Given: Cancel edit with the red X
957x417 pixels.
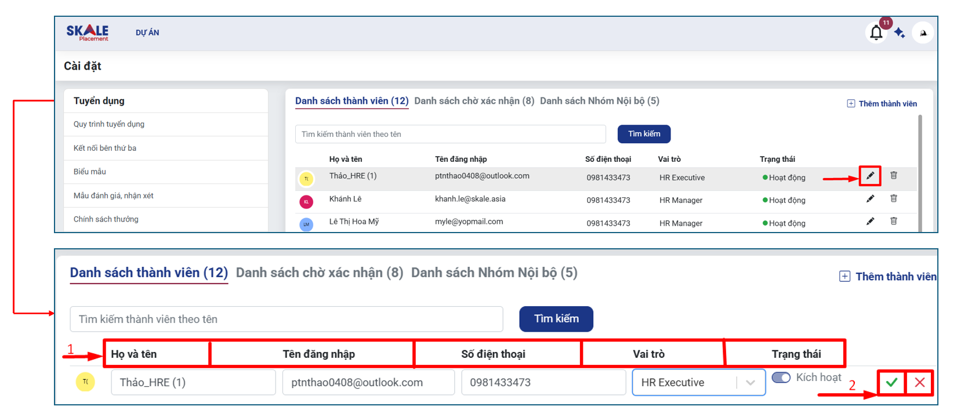Looking at the screenshot, I should tap(920, 382).
